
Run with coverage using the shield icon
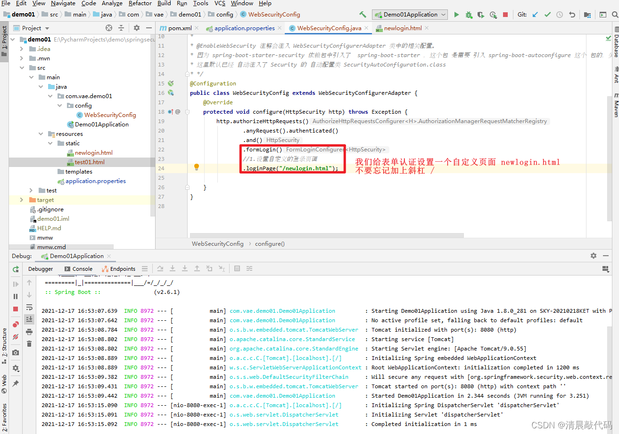click(481, 15)
